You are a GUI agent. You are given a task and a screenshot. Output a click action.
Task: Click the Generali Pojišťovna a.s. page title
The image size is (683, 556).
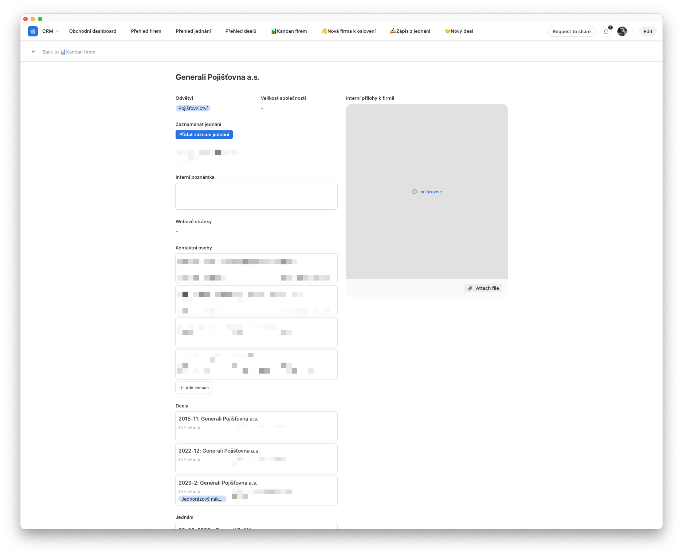point(217,77)
